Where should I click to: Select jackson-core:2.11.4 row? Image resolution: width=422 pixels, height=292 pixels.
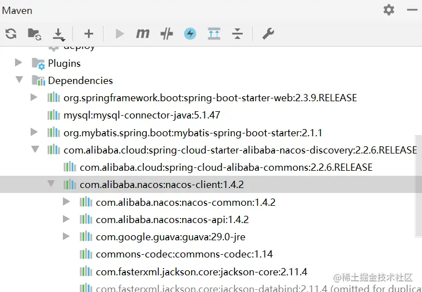click(x=202, y=272)
